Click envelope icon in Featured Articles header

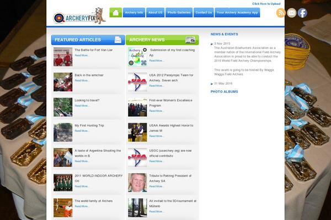click(x=118, y=40)
